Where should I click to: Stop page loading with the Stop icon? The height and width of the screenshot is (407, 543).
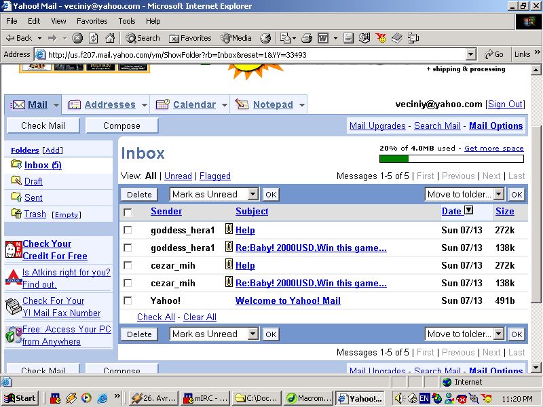(77, 38)
